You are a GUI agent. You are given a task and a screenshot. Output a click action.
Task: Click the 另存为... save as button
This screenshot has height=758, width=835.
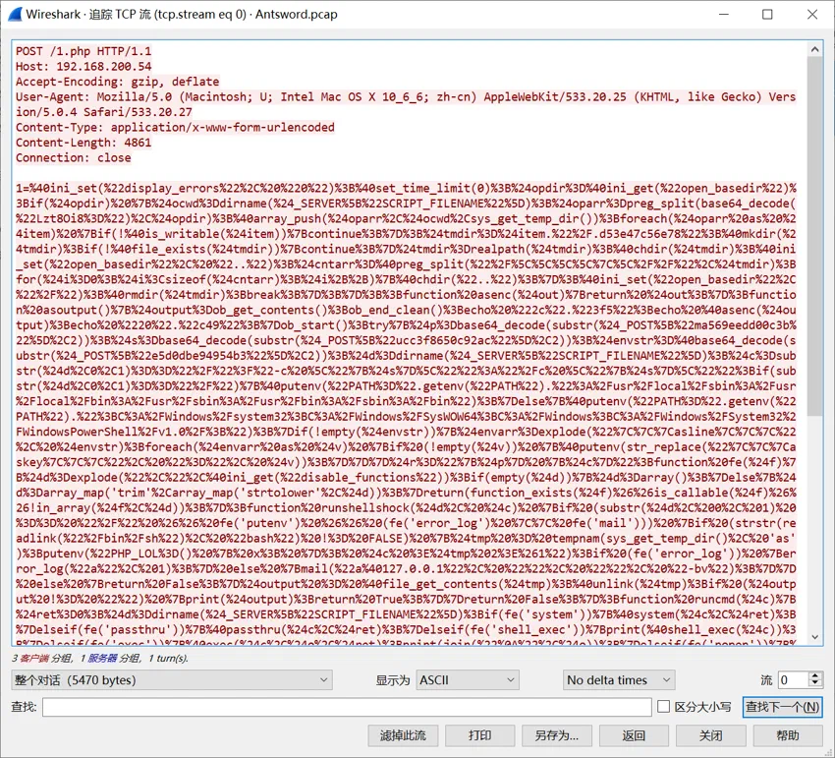[x=556, y=736]
